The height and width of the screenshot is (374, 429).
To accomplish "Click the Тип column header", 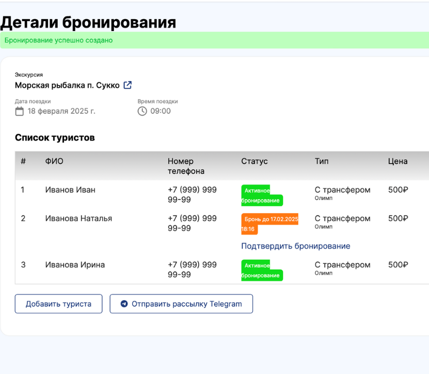I will (322, 161).
